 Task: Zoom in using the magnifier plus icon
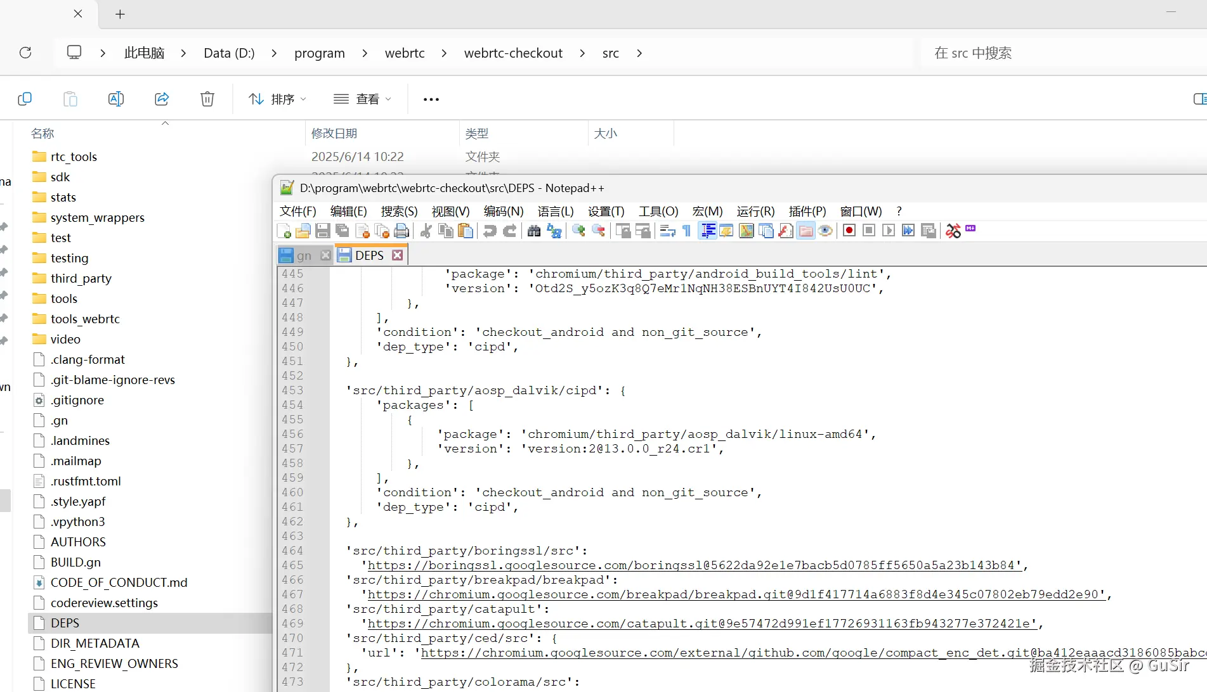[x=578, y=231]
